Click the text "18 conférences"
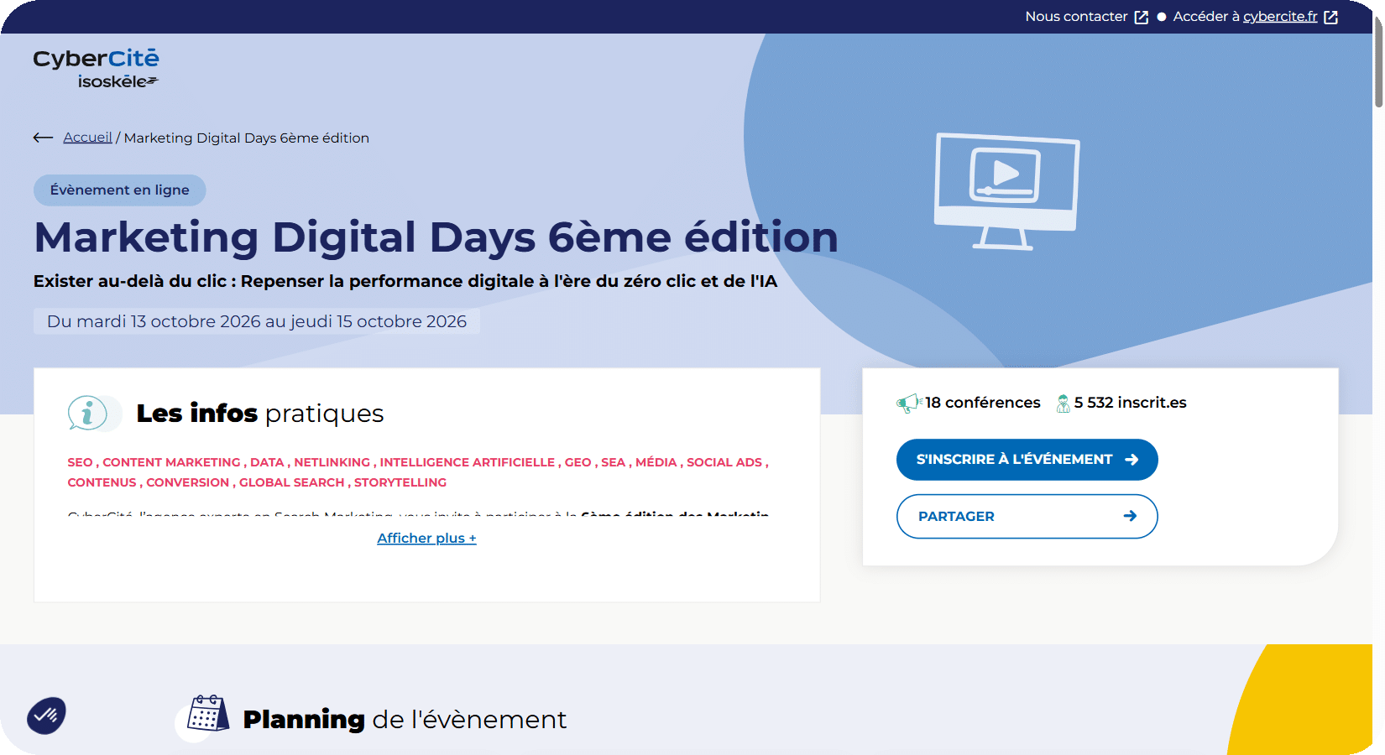Viewport: 1385px width, 755px height. (982, 403)
